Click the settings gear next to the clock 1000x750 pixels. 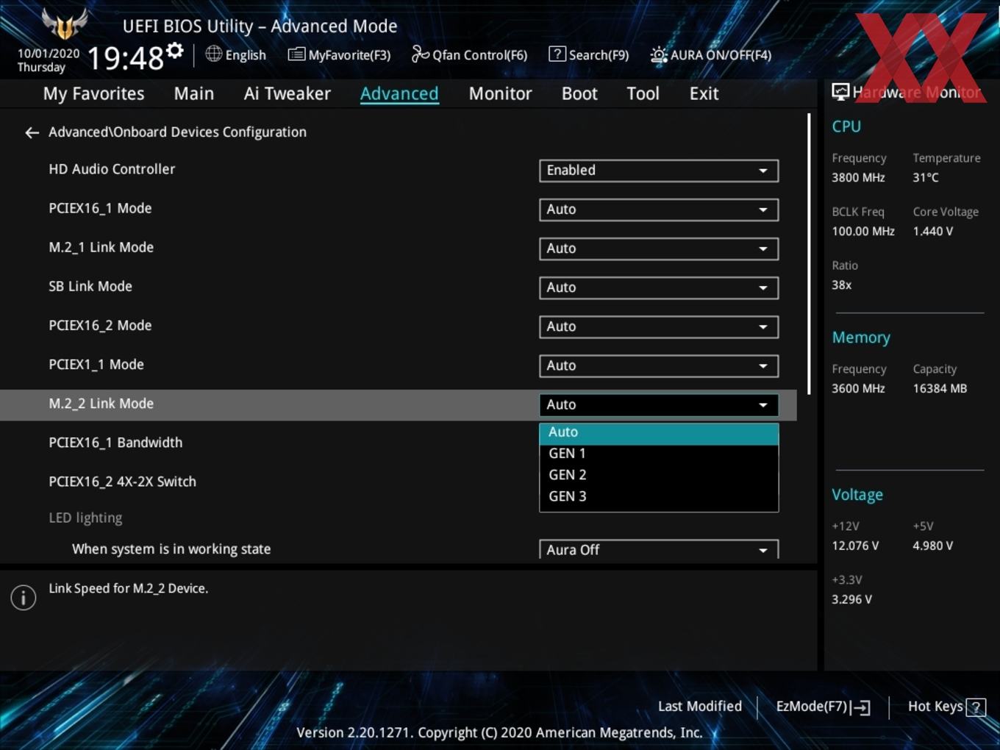pos(174,51)
